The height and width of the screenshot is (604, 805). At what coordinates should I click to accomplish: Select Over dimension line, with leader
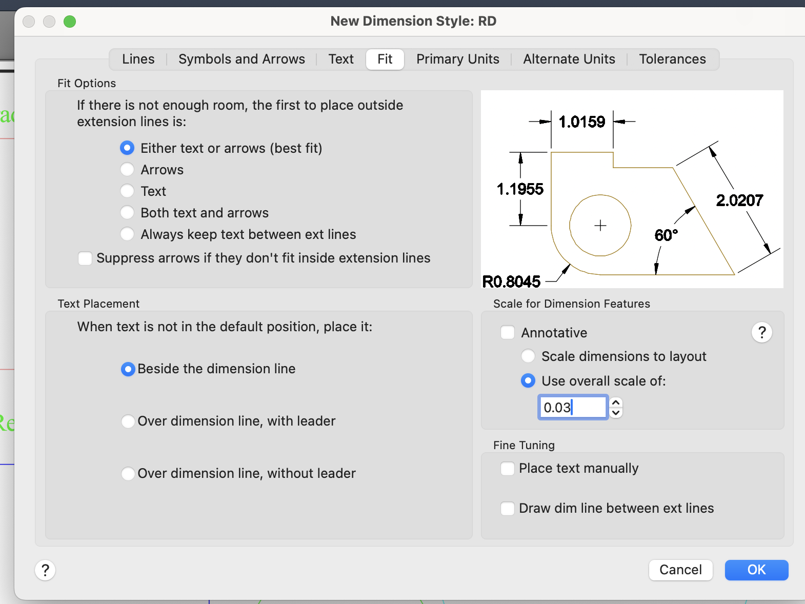[x=128, y=421]
